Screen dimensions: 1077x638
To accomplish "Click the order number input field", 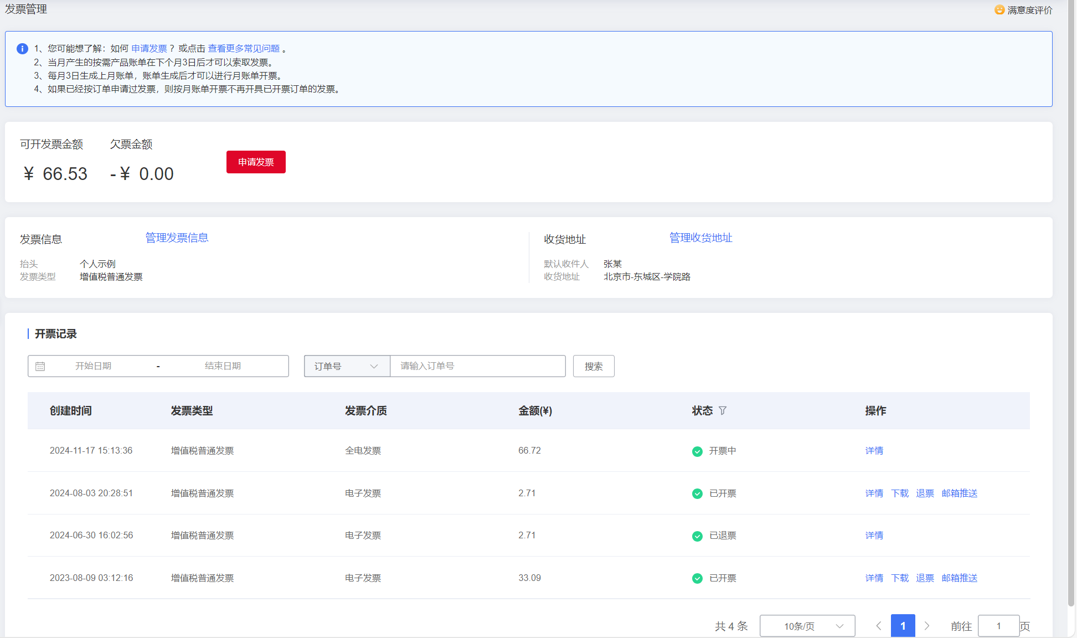I will pos(477,366).
